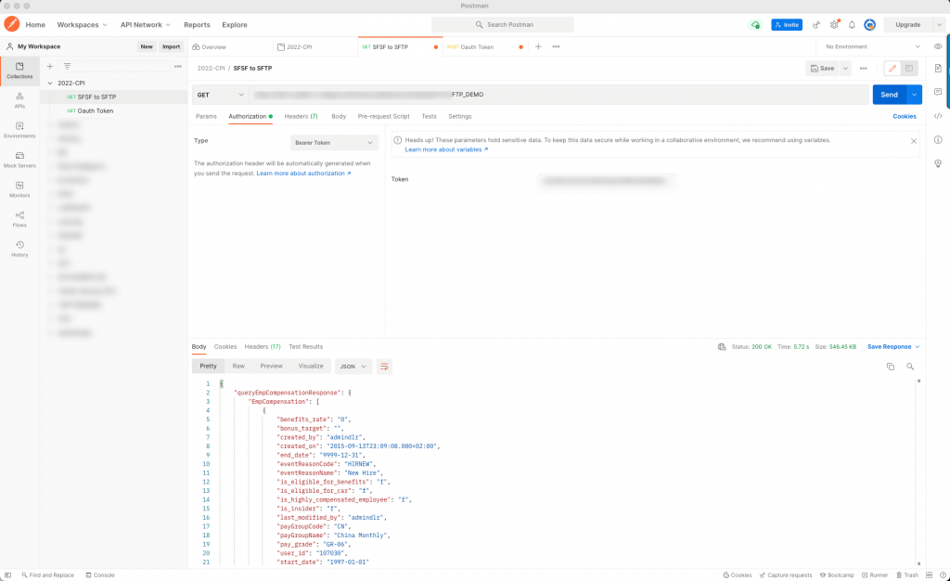Viewport: 950px width, 581px height.
Task: Toggle the sidebar from the status bar
Action: pos(7,575)
